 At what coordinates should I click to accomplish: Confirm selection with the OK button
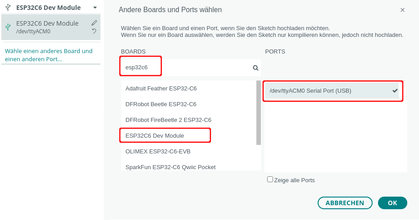pyautogui.click(x=392, y=203)
